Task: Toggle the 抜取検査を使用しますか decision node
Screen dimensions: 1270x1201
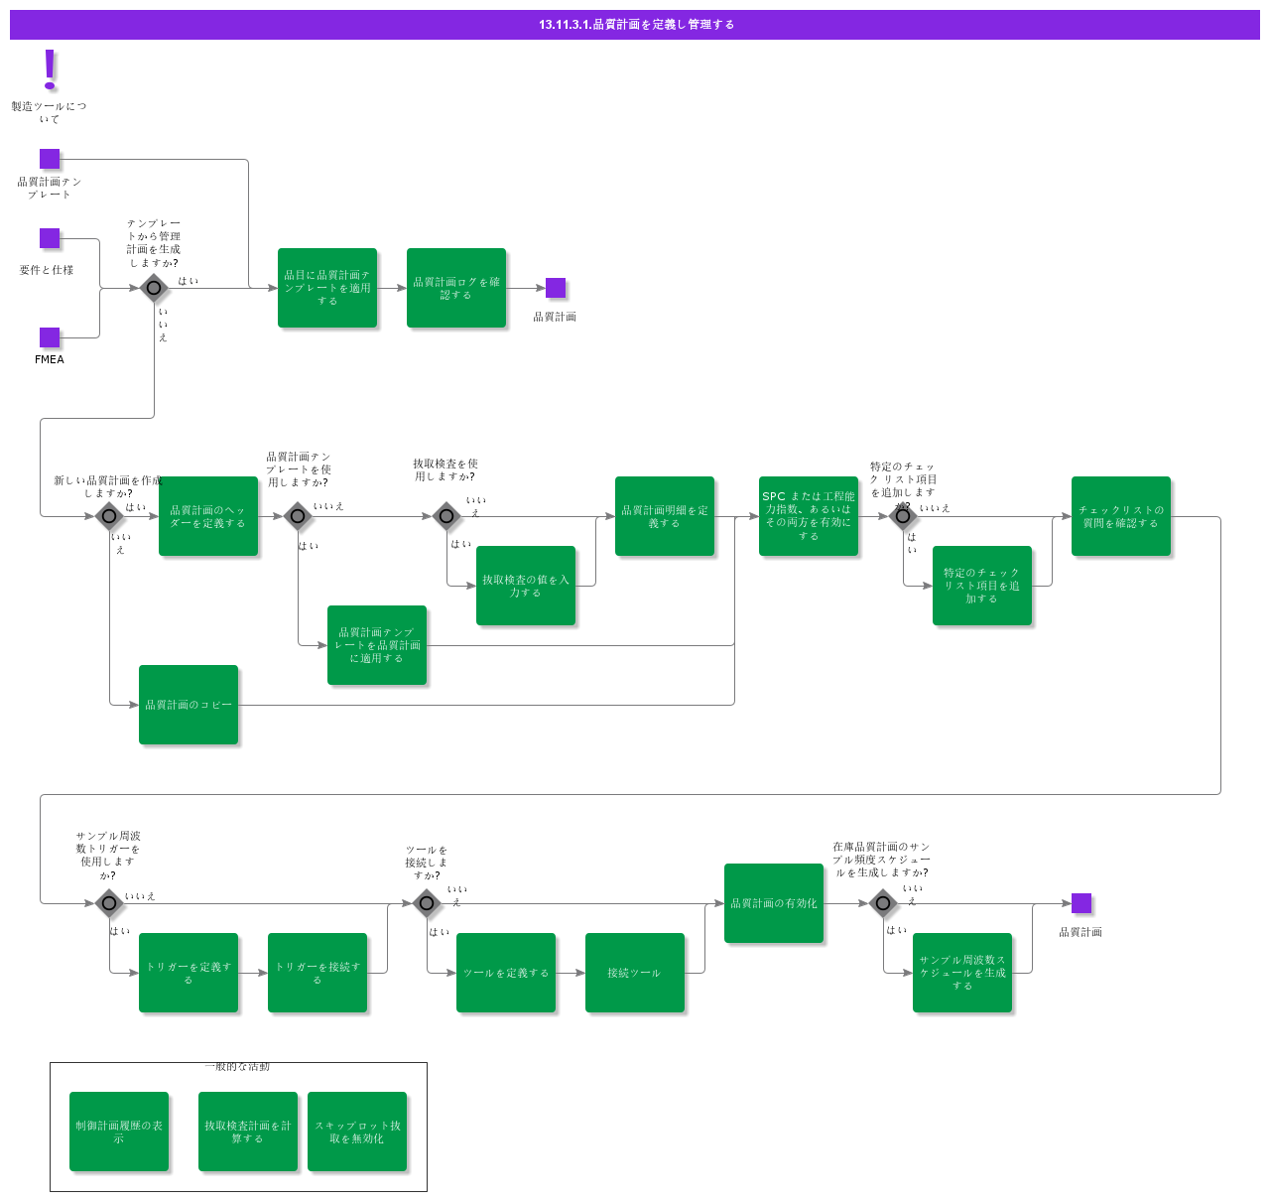Action: 446,515
